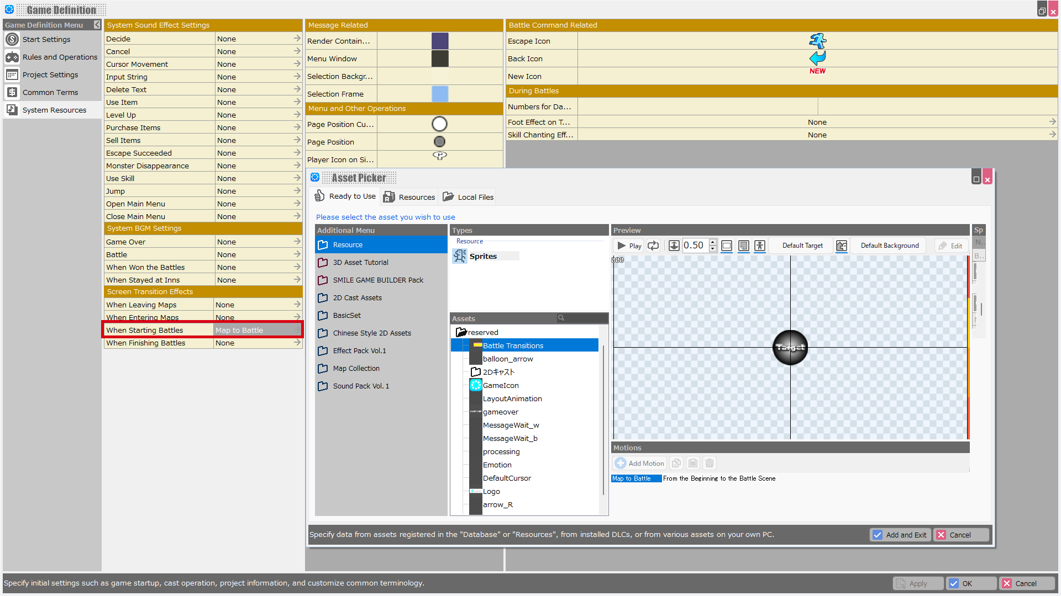Viewport: 1061px width, 596px height.
Task: Select the Selection Frame color swatch
Action: (440, 93)
